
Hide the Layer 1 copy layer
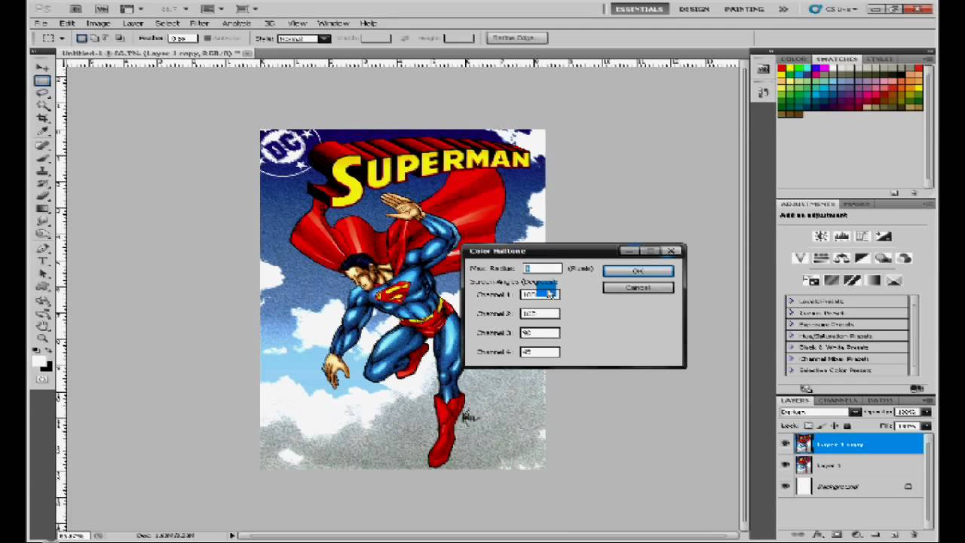click(x=785, y=443)
